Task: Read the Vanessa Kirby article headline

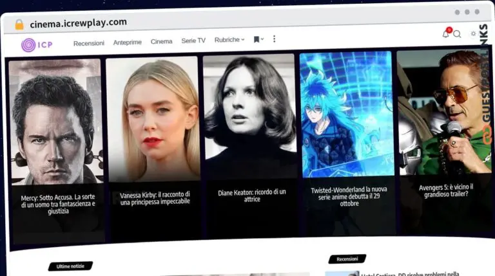Action: [155, 198]
